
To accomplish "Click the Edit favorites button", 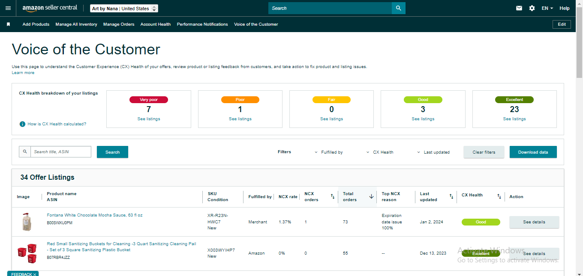I will click(x=562, y=24).
